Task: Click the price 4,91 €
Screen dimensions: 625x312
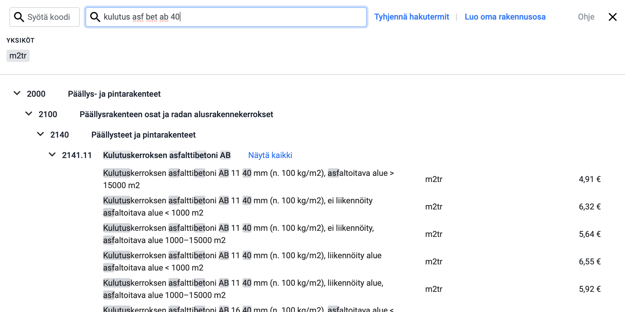Action: point(590,179)
